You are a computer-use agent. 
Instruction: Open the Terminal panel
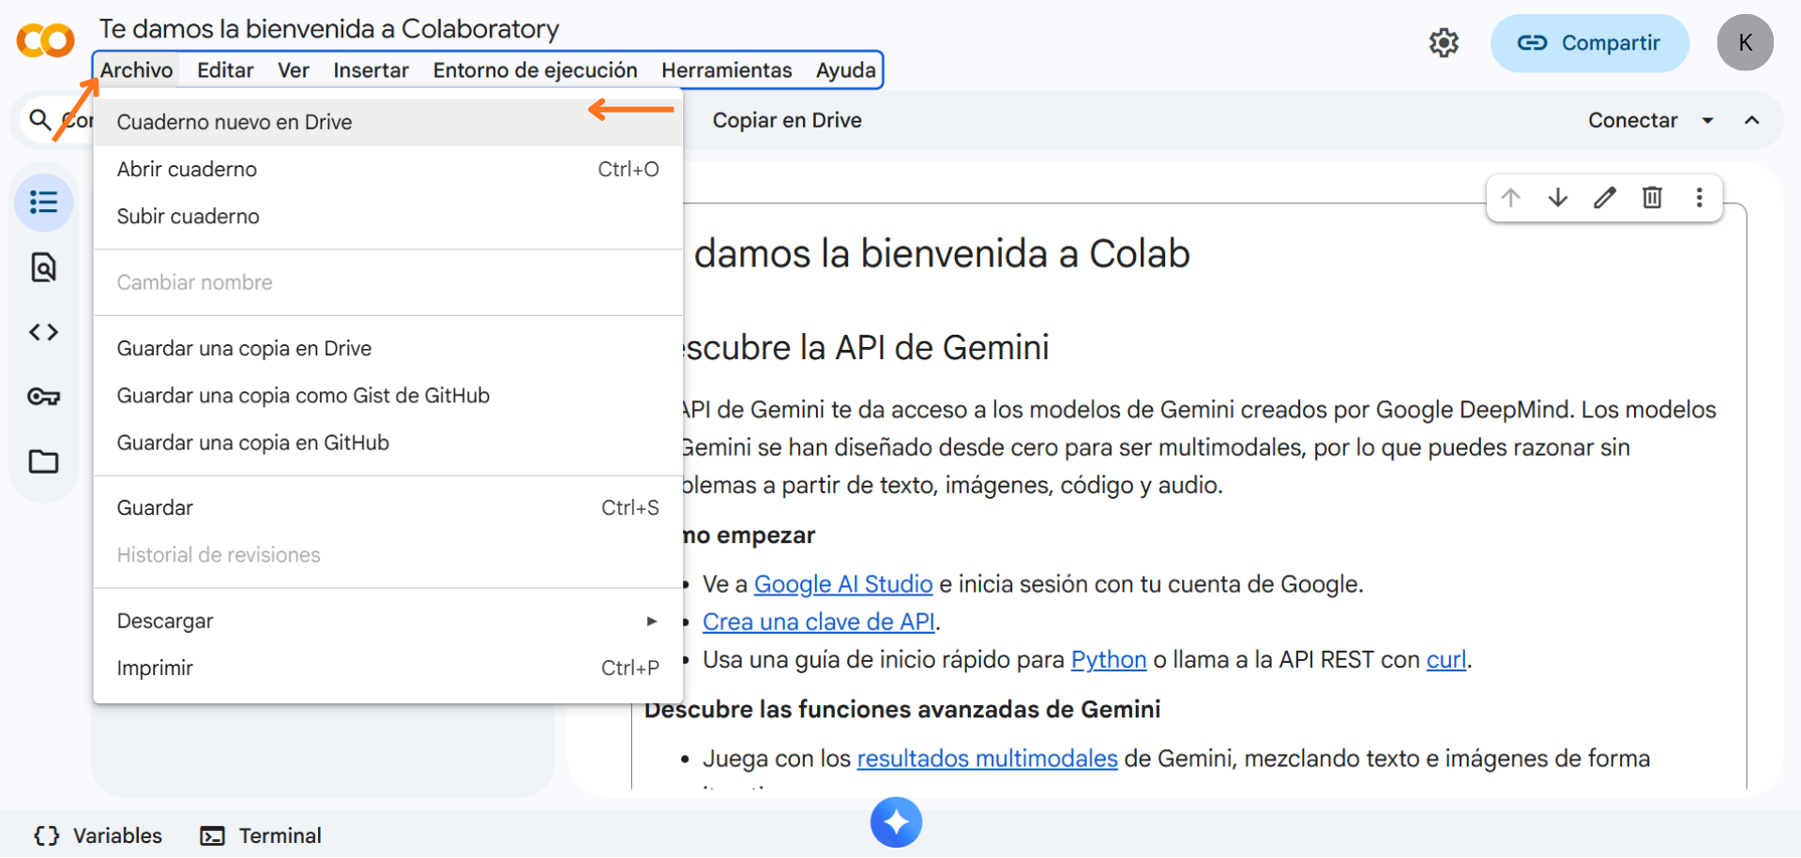[x=260, y=835]
